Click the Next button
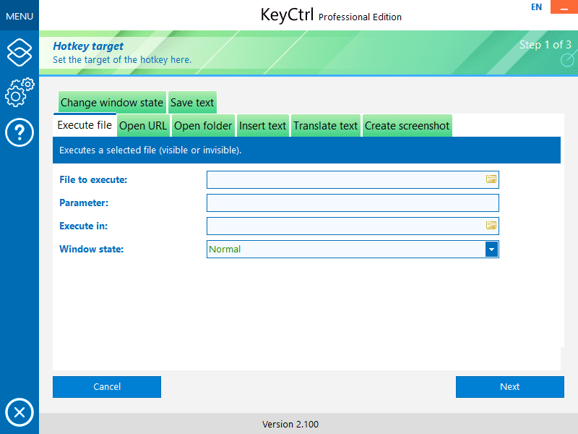 tap(510, 387)
